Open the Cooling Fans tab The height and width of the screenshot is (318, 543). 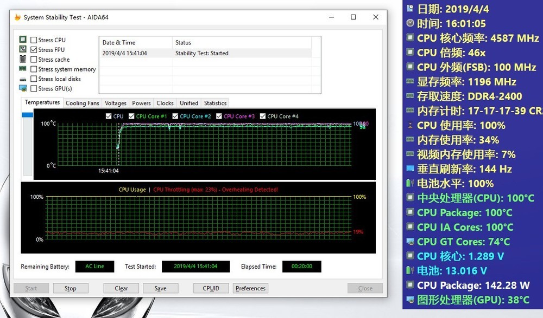pyautogui.click(x=83, y=103)
